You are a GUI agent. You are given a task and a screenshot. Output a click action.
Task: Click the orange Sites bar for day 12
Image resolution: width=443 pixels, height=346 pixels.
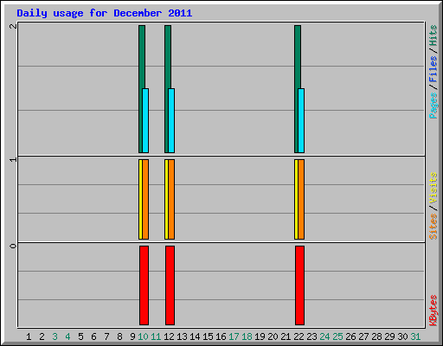[x=171, y=199]
